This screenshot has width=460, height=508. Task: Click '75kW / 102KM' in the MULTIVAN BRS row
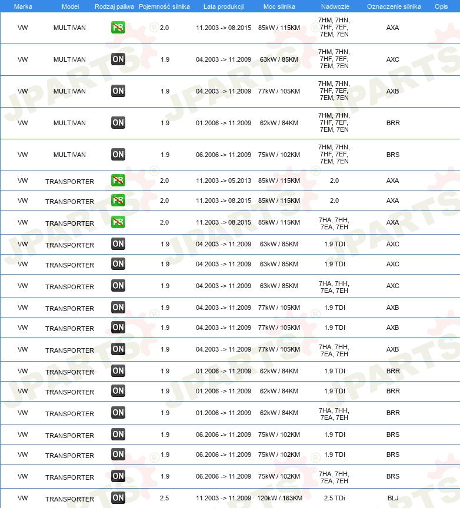279,155
